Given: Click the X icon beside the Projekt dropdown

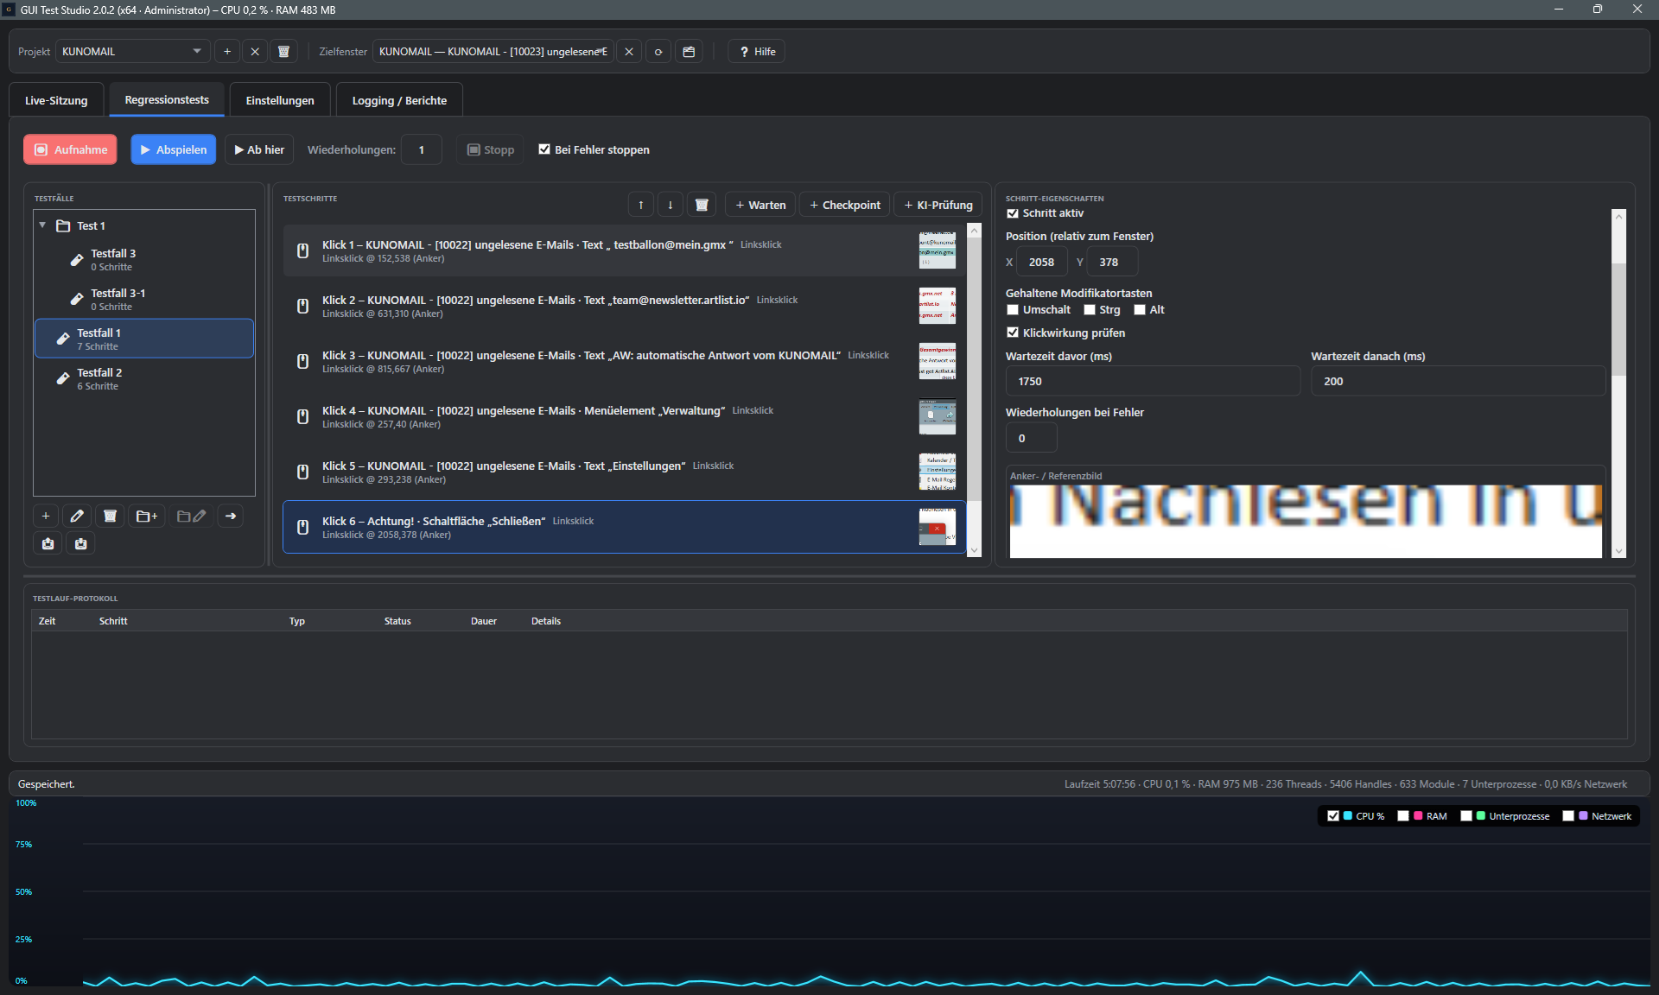Looking at the screenshot, I should coord(255,52).
